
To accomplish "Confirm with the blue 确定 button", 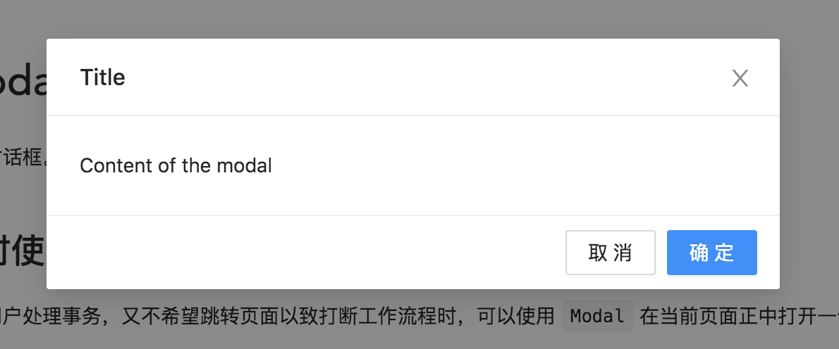I will tap(711, 253).
